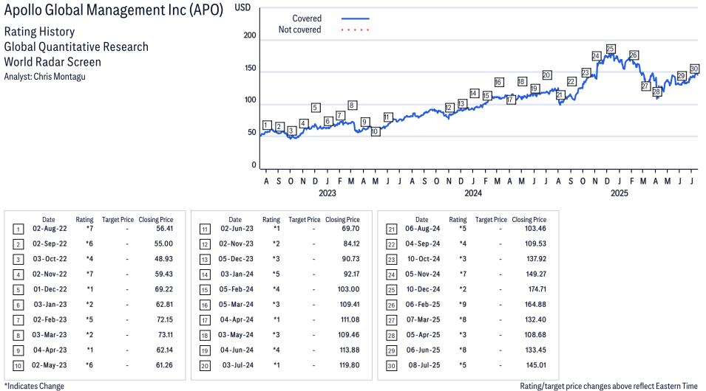
Task: Select chart marker 16 on the chart
Action: point(498,82)
